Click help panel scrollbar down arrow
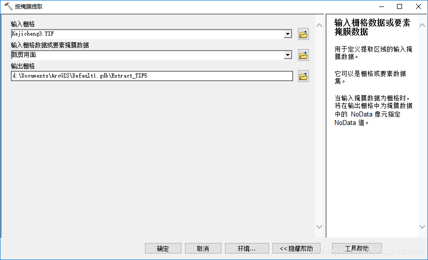The width and height of the screenshot is (428, 260). tap(422, 226)
